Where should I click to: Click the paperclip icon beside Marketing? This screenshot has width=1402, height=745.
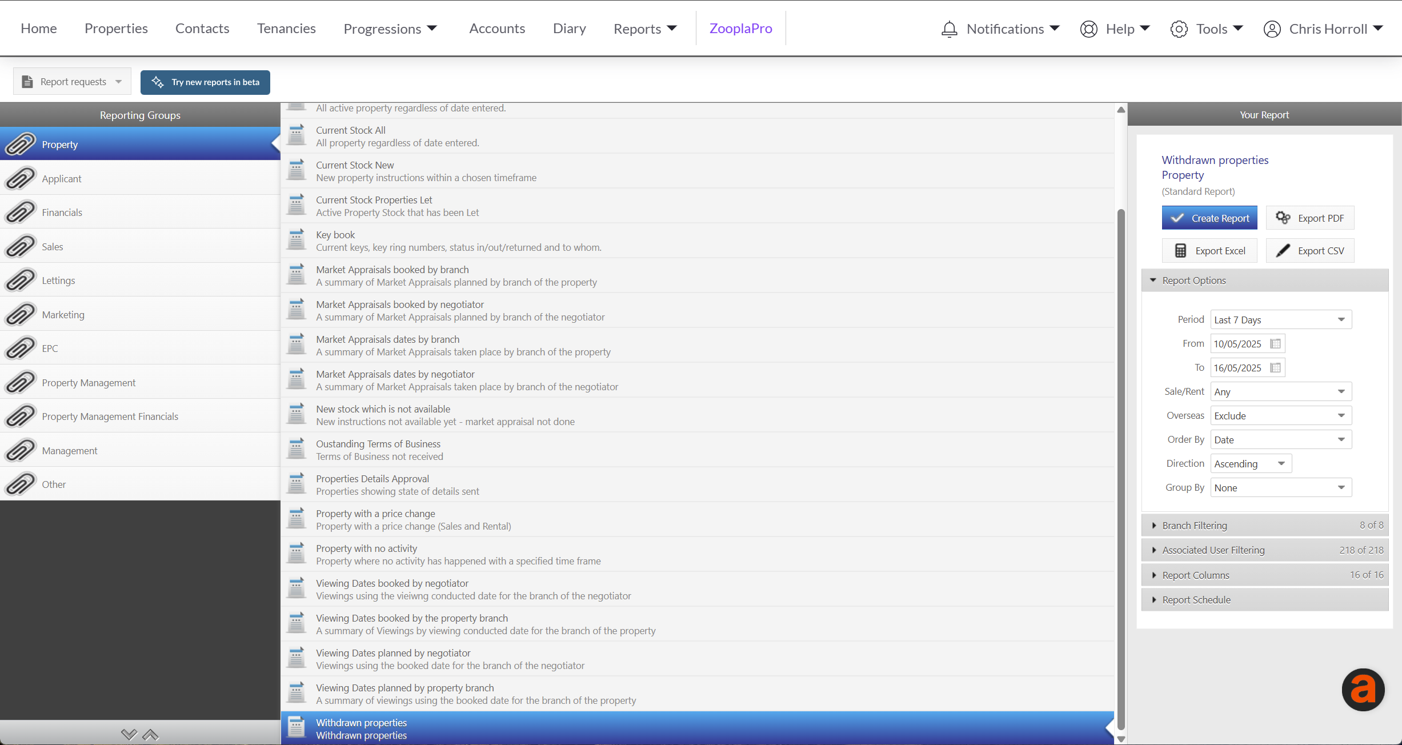[x=21, y=314]
